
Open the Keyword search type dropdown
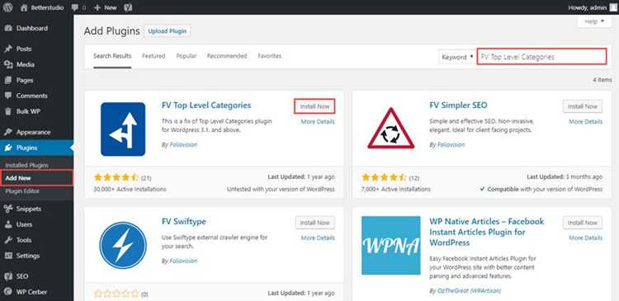point(457,57)
